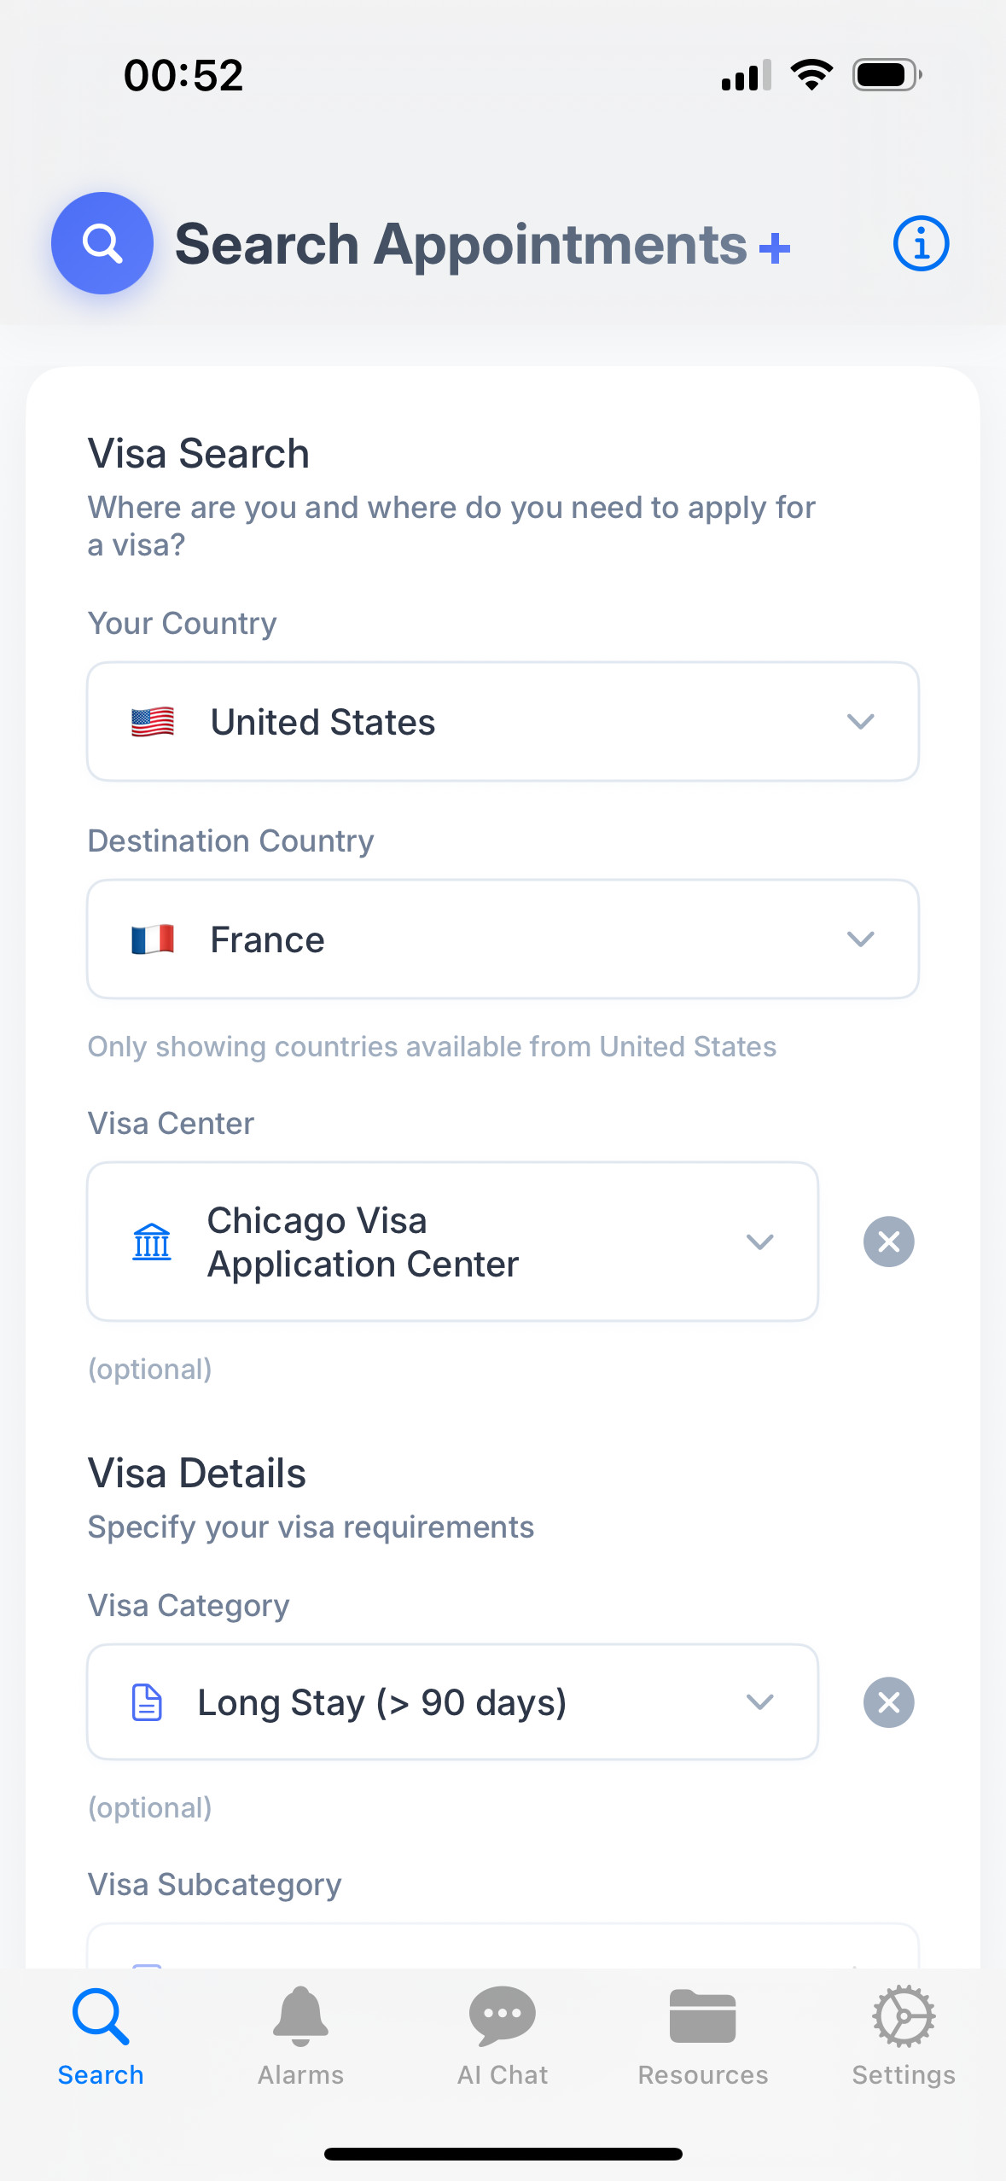Expand the Destination Country dropdown chevron
This screenshot has height=2181, width=1006.
(860, 939)
